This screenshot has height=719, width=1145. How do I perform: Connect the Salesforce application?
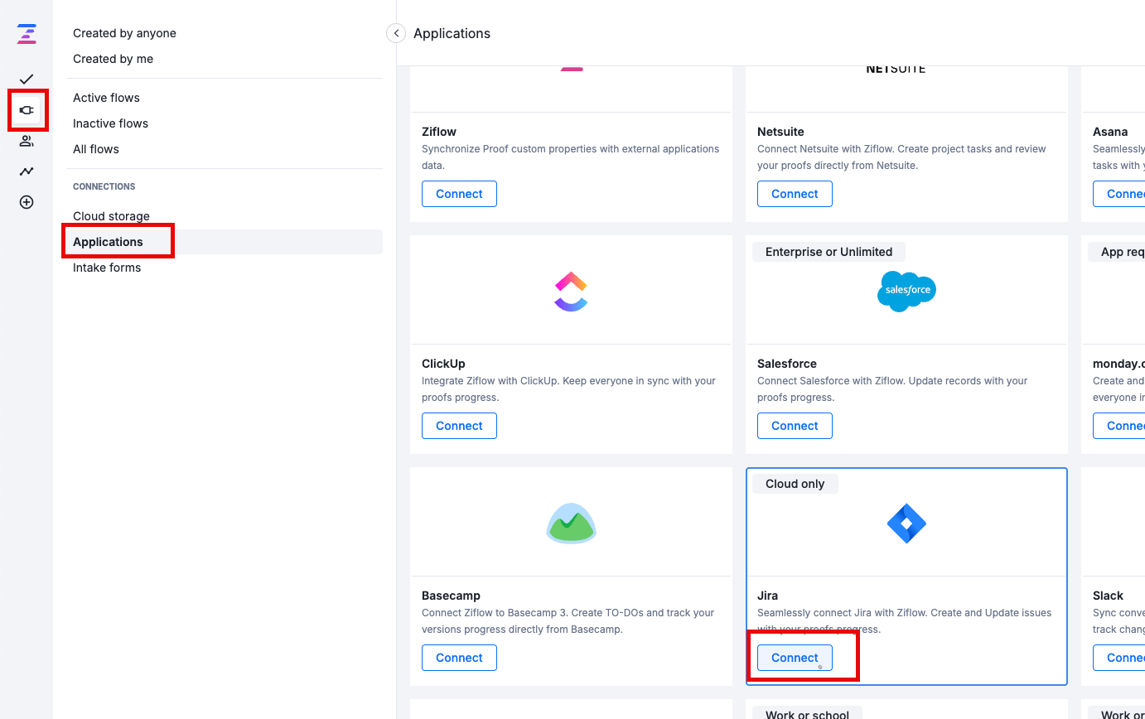click(x=795, y=426)
